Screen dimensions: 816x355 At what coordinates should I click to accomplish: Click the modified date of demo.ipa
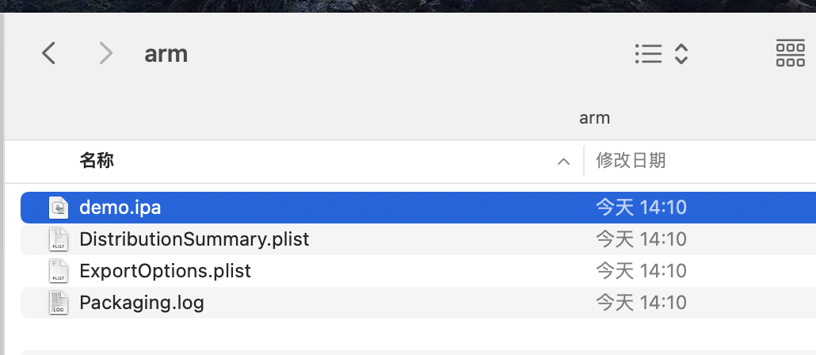[641, 208]
